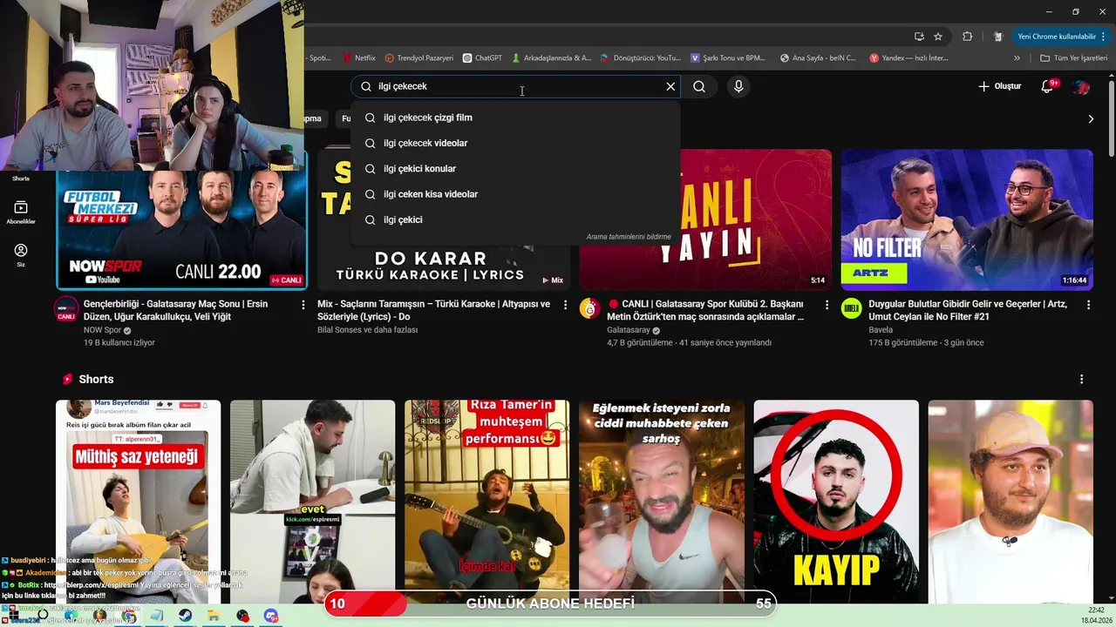Open the Yandex bookmark
The height and width of the screenshot is (627, 1116).
[x=908, y=58]
